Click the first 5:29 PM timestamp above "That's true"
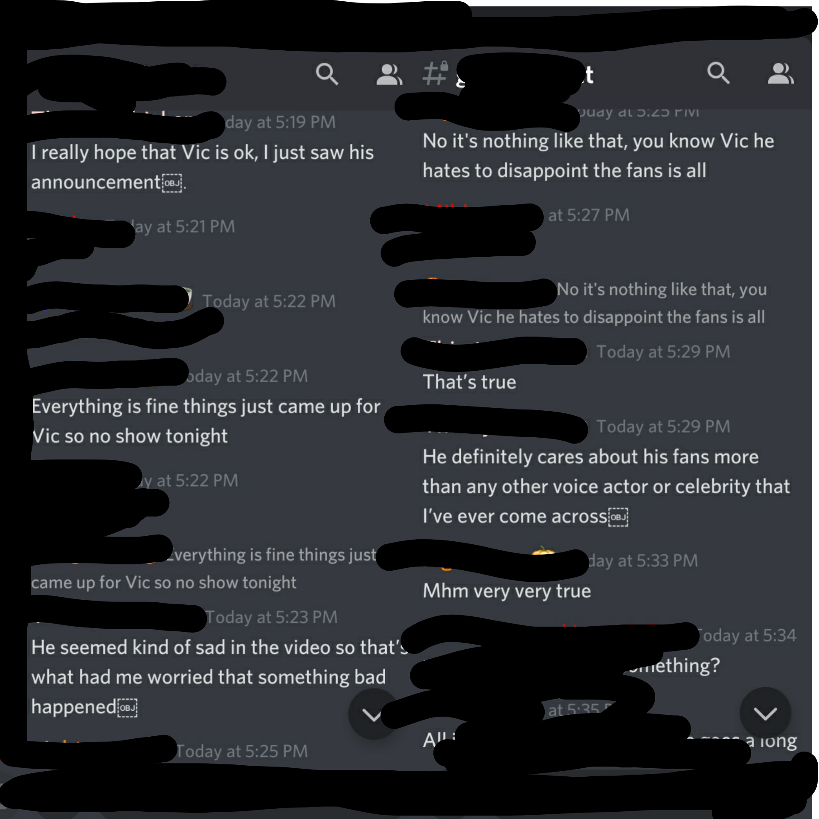 point(663,352)
